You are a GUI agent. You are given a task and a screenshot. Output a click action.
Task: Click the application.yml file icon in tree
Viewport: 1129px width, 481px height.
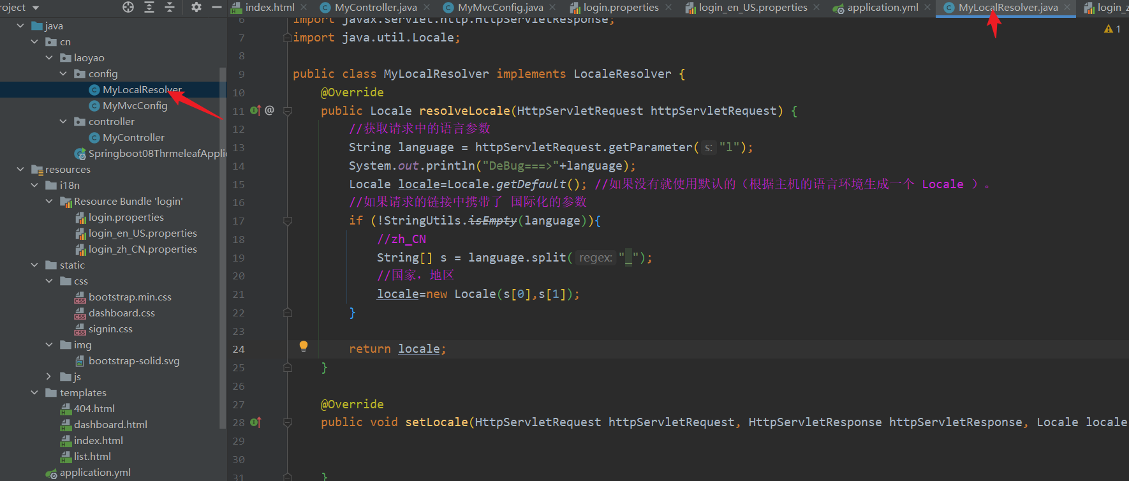click(51, 473)
